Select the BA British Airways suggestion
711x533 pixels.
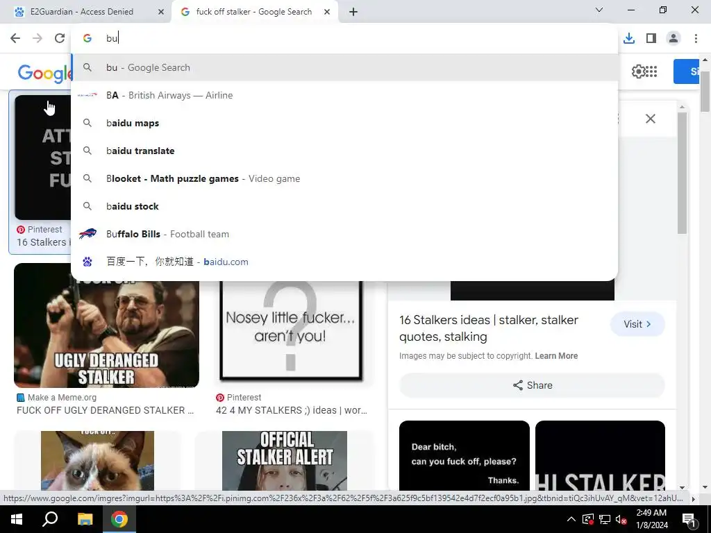(344, 95)
